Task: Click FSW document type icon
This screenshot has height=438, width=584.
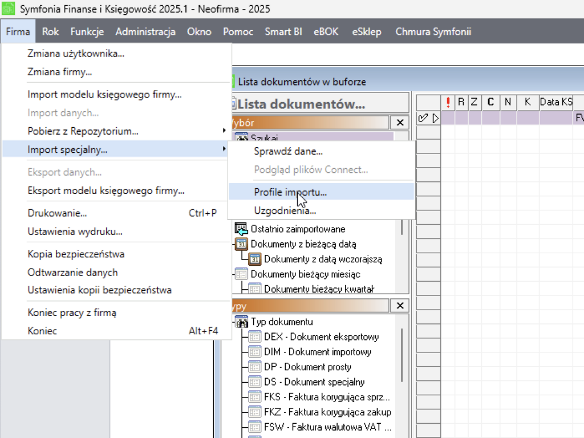Action: (x=255, y=427)
